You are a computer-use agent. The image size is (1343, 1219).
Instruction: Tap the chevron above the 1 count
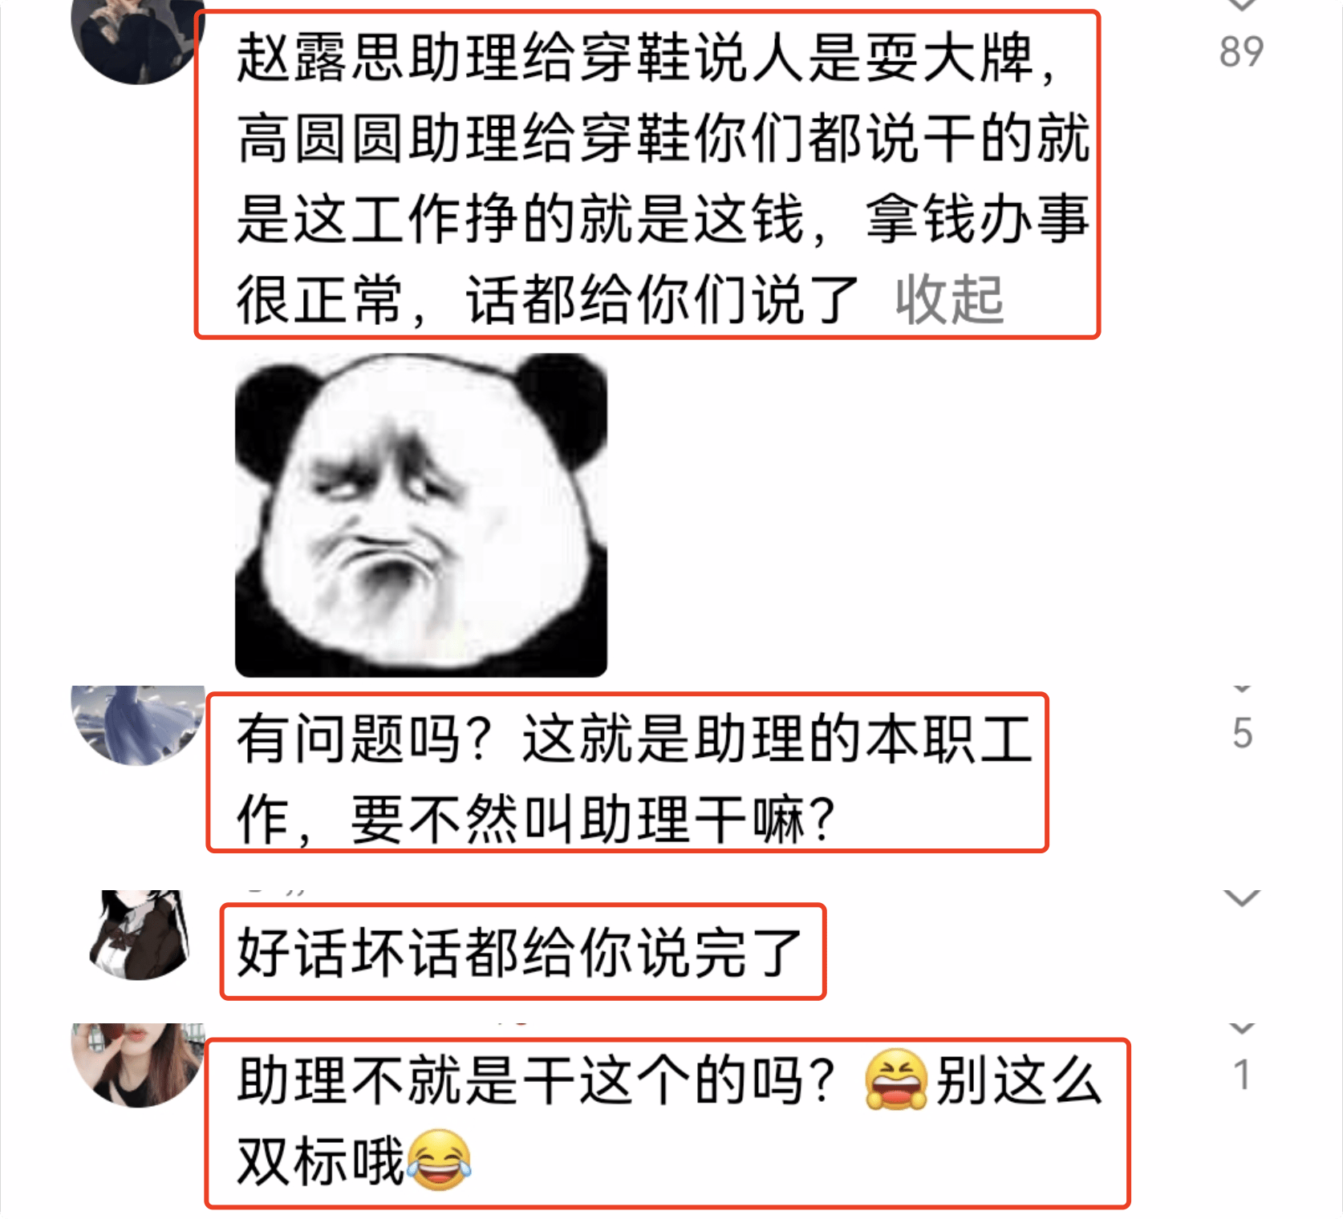(x=1242, y=1028)
